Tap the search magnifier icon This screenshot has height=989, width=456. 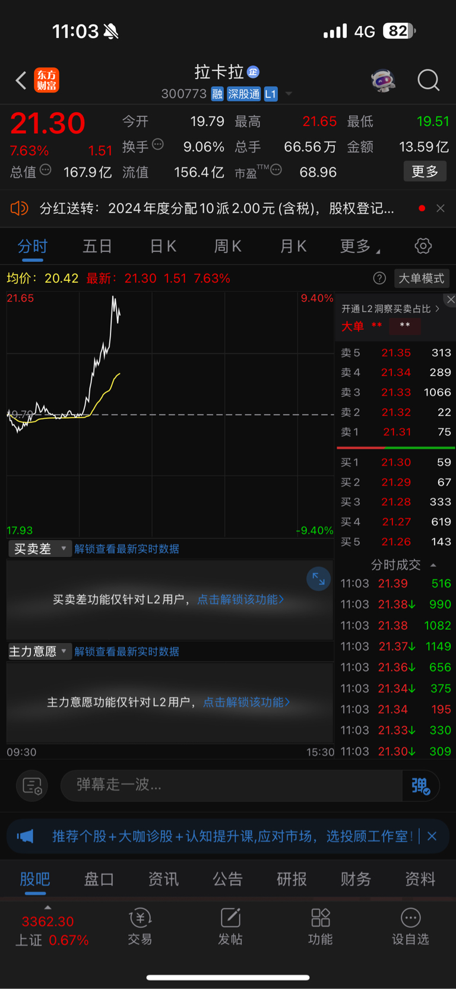click(x=428, y=80)
